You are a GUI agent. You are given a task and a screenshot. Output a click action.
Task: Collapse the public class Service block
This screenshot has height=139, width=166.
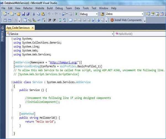tap(12, 82)
